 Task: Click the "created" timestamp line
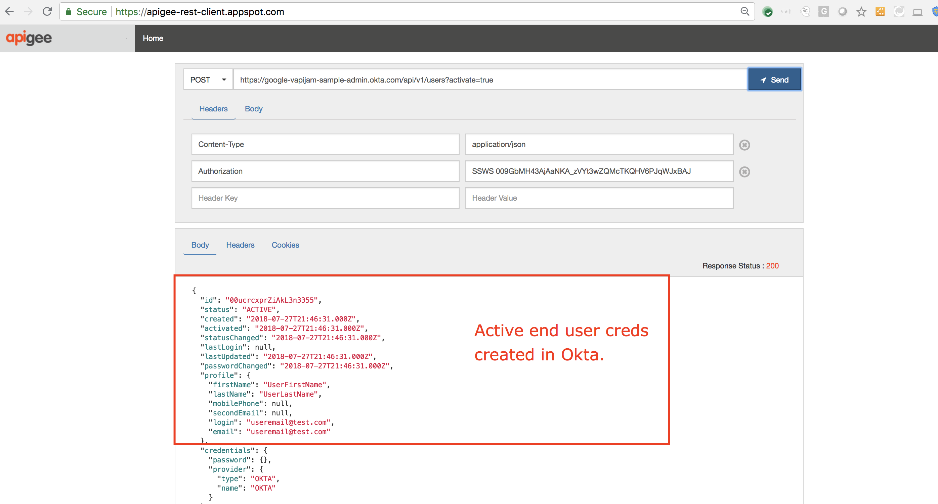point(280,319)
